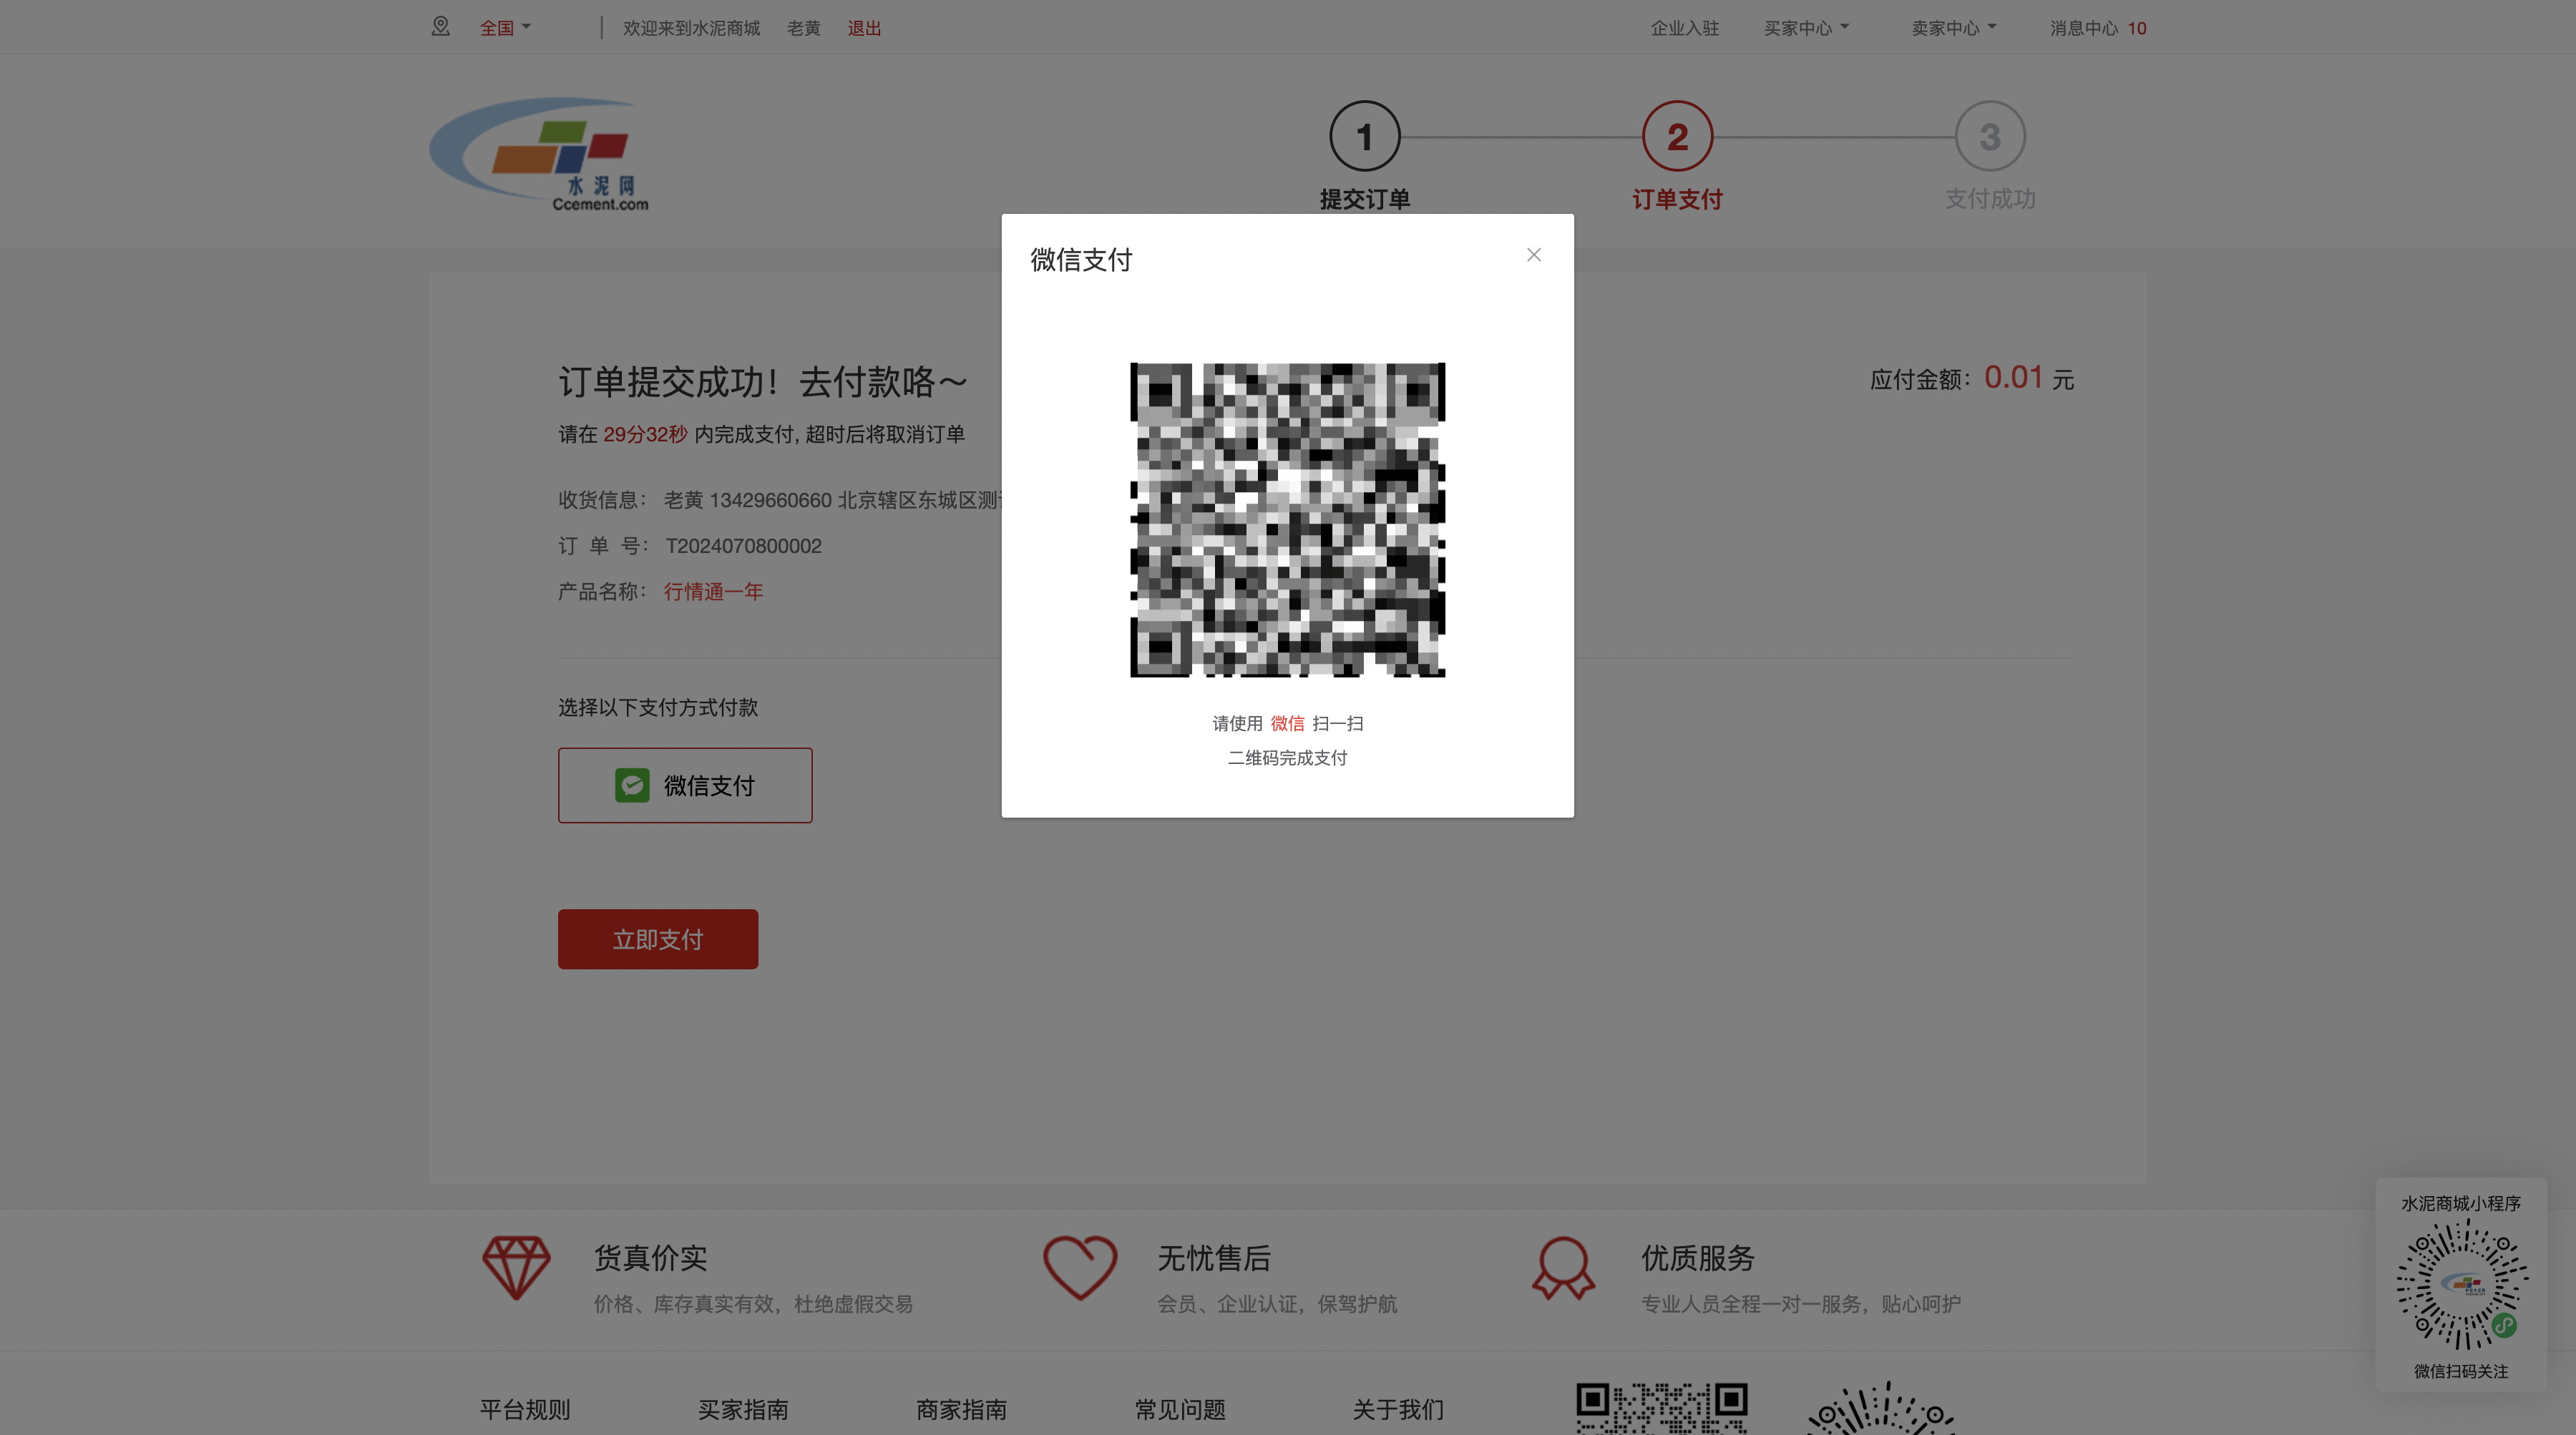Click the diamond 货真价实 icon
Viewport: 2576px width, 1435px height.
516,1268
